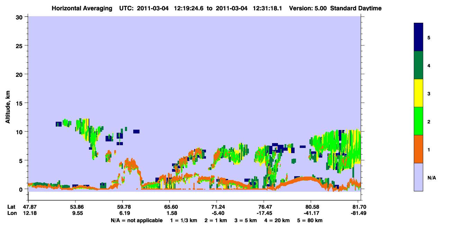The image size is (450, 230).
Task: Click the altitude tick label 25
Action: 20,46
